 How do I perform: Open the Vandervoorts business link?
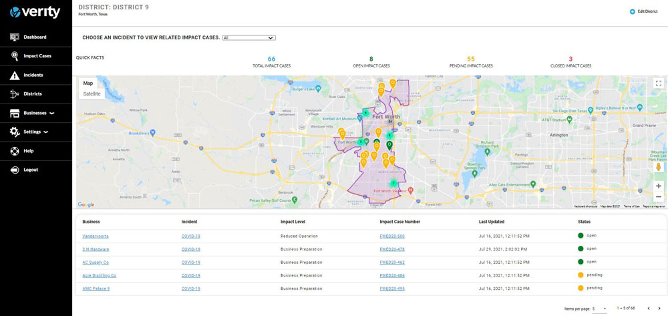click(x=95, y=236)
